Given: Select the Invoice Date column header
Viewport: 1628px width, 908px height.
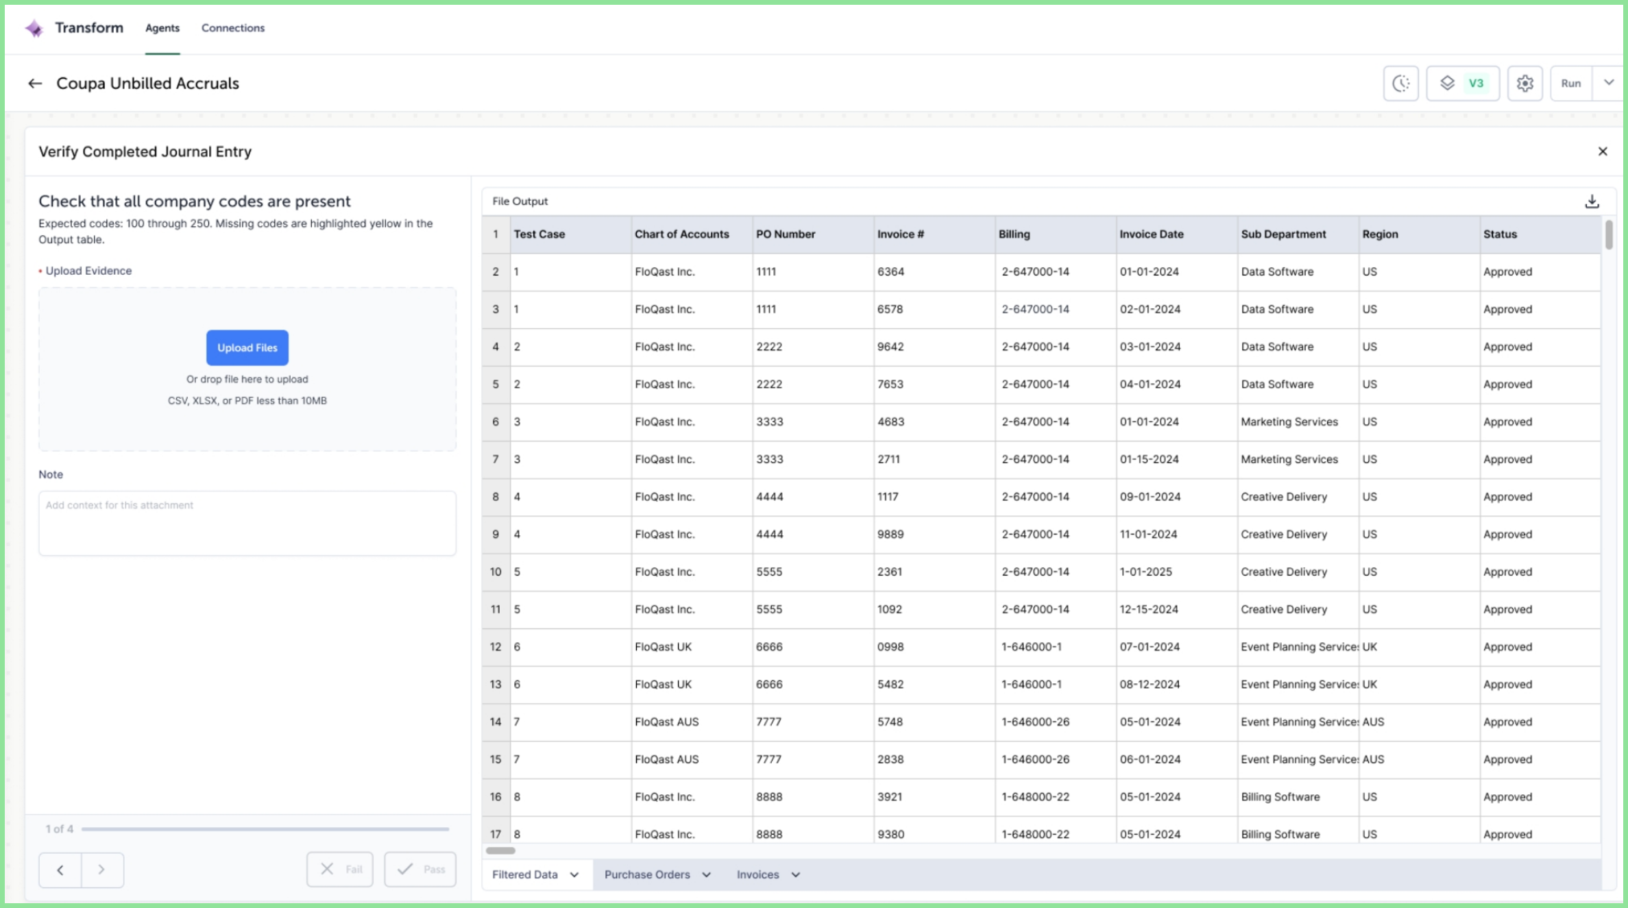Looking at the screenshot, I should coord(1177,234).
